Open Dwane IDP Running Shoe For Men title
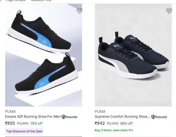Viewport: 176px width, 137px height. coord(33,117)
